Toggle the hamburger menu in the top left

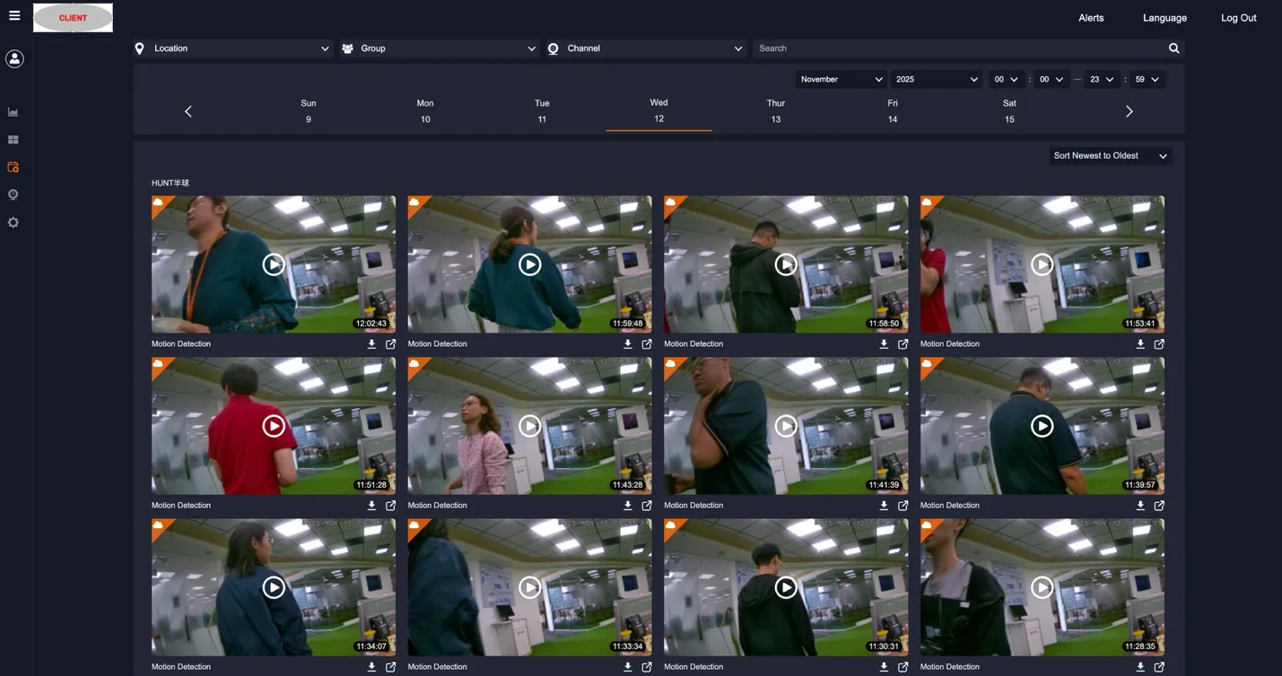pos(13,13)
